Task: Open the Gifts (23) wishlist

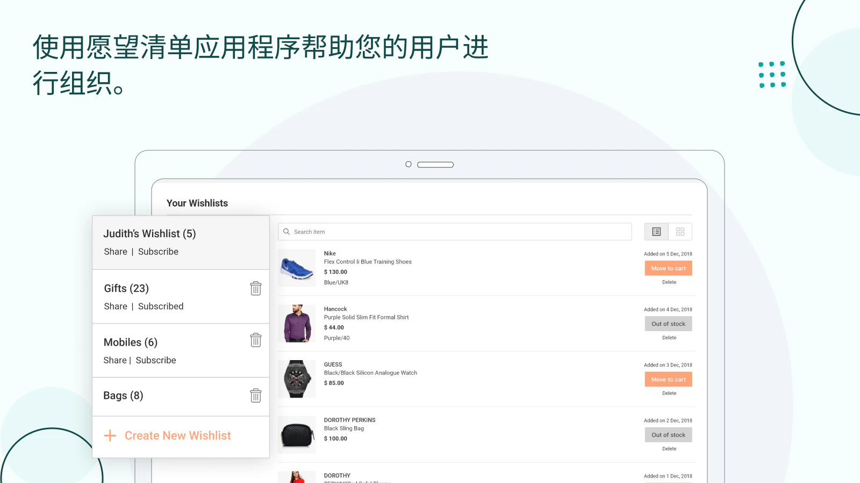Action: [x=126, y=289]
